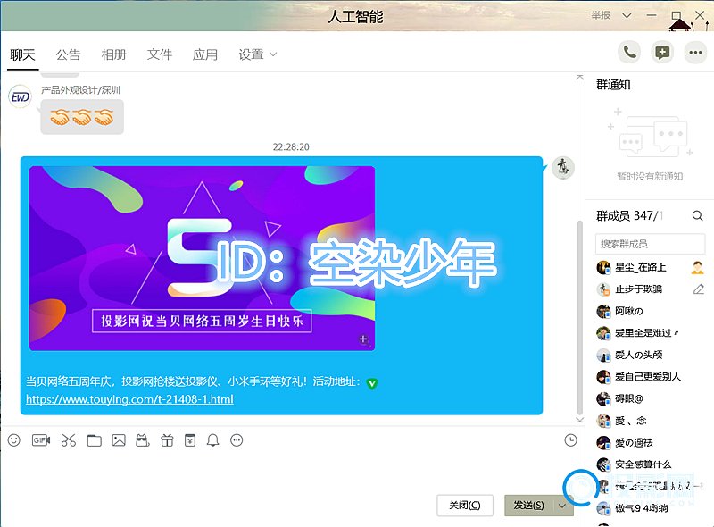Image resolution: width=714 pixels, height=527 pixels.
Task: Open the gift box icon
Action: [167, 440]
